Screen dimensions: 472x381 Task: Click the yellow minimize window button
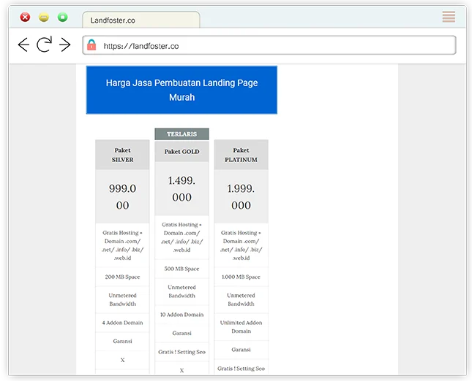pos(44,17)
